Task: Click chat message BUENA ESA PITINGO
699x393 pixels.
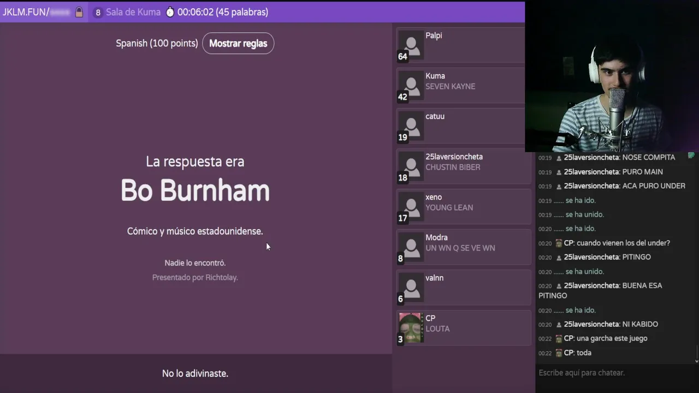Action: [601, 290]
